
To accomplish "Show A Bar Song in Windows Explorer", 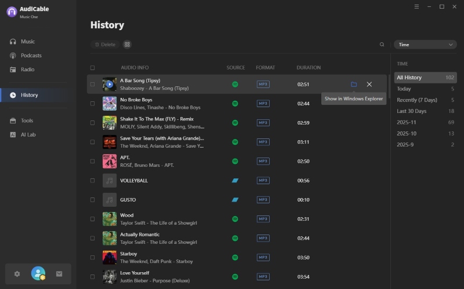I will coord(354,85).
